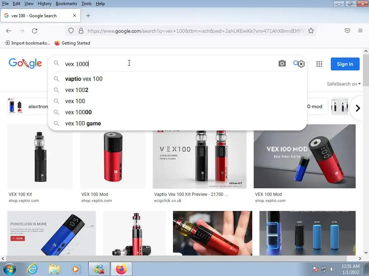
Task: Open the hand holding red mod image
Action: (x=213, y=233)
